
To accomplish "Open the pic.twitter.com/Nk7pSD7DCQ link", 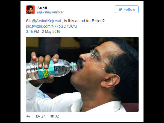I will coord(51,26).
